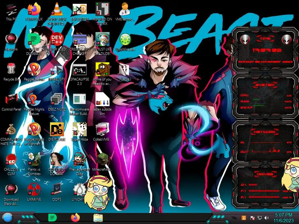
Task: Click the Start orb button
Action: tap(8, 218)
